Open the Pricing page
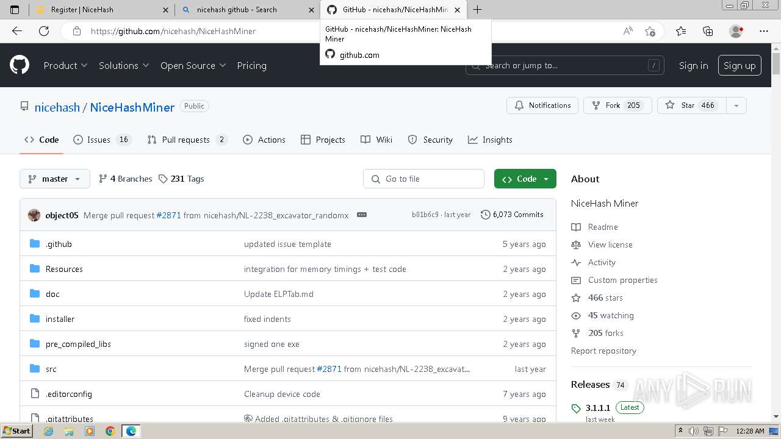Viewport: 781px width, 439px height. tap(251, 65)
